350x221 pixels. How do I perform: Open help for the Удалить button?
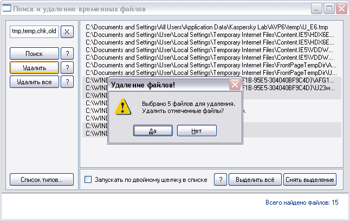pos(67,67)
